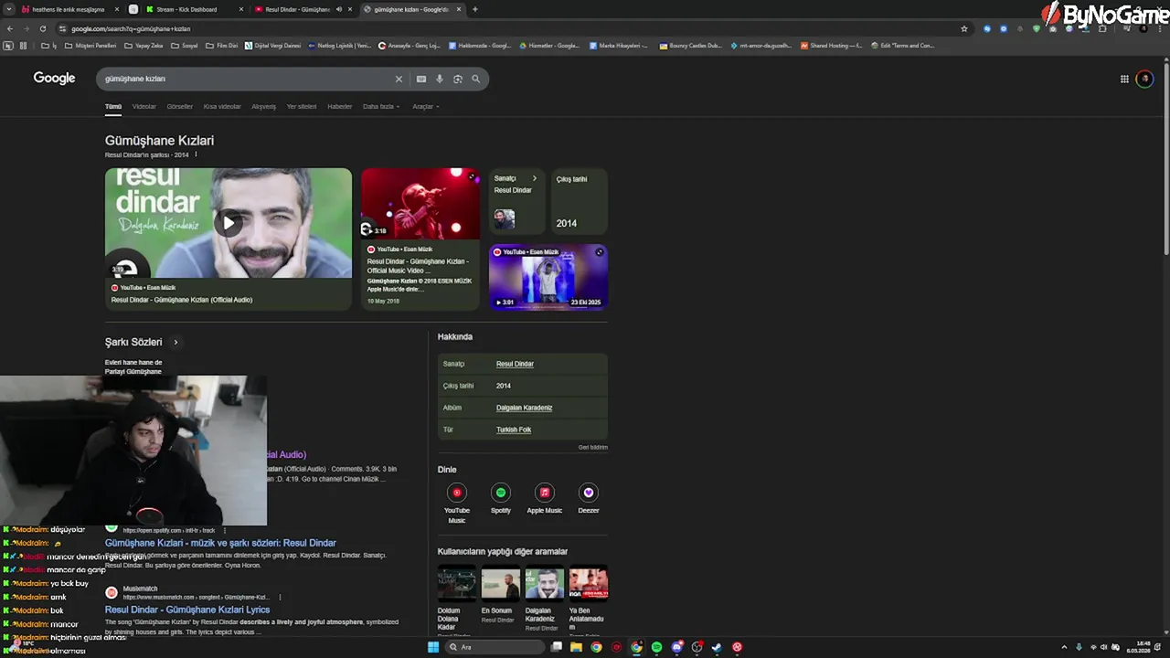Click the Geri bildirim feedback link
Viewport: 1170px width, 658px height.
click(x=592, y=448)
